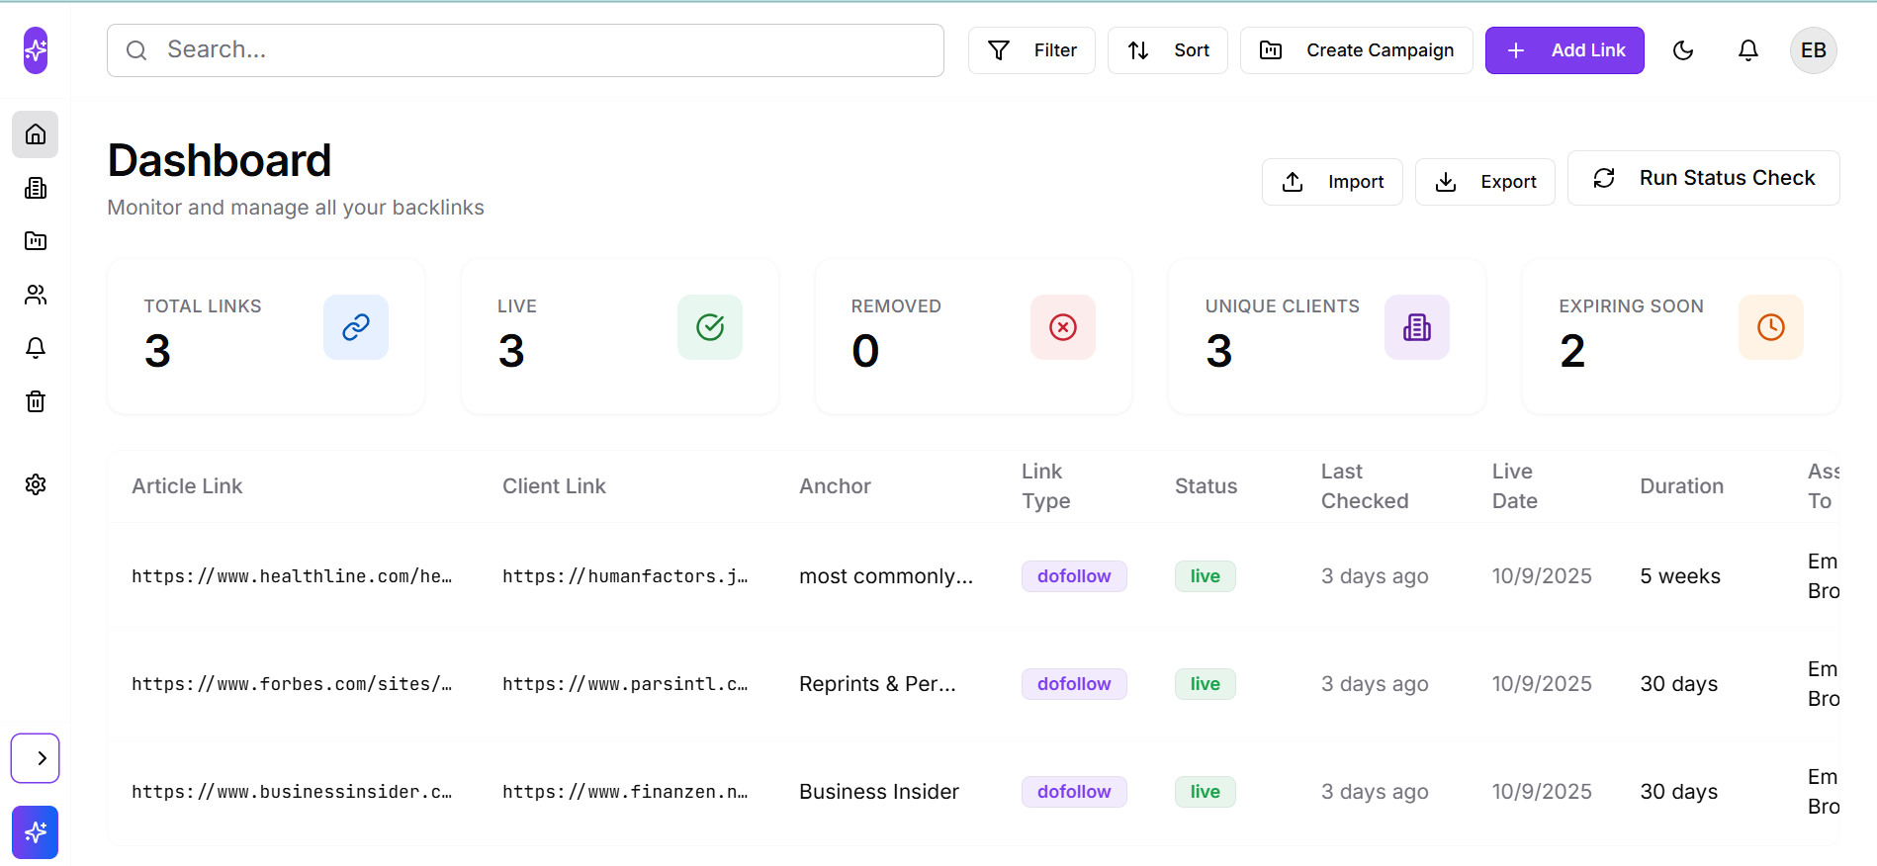Click the building icon on Unique Clients card
Image resolution: width=1877 pixels, height=866 pixels.
(1417, 327)
